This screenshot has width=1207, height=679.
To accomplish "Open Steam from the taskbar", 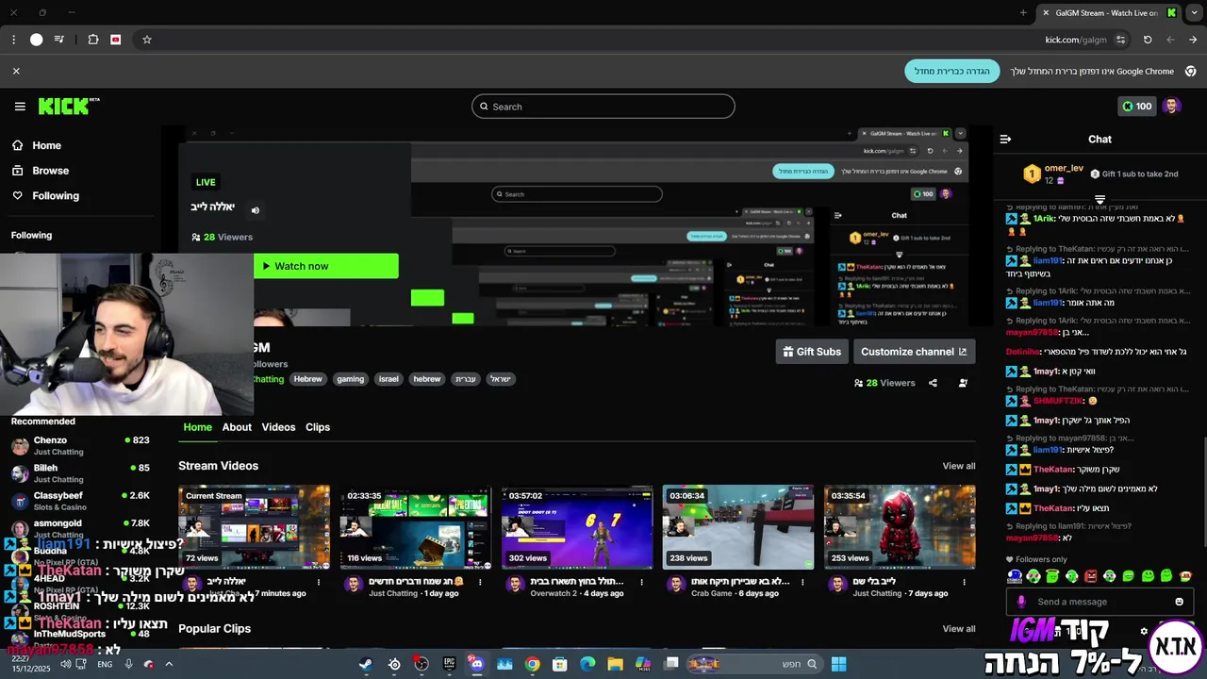I will pyautogui.click(x=365, y=664).
